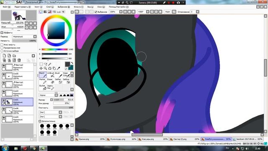The image size is (268, 151).
Task: Switch to the Крылья.png document tab
Action: (x=90, y=139)
